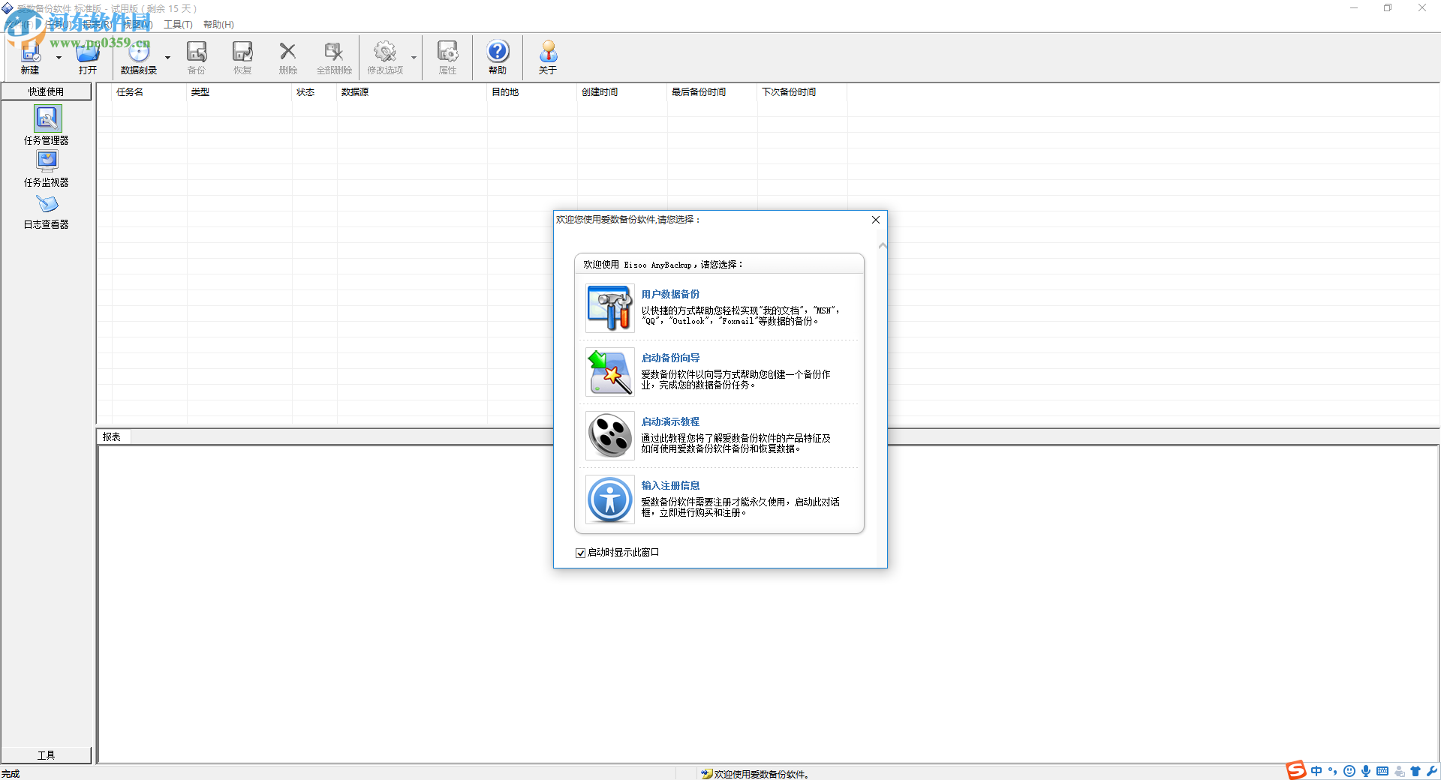1441x780 pixels.
Task: Click the 启动演示教程 link
Action: click(x=670, y=421)
